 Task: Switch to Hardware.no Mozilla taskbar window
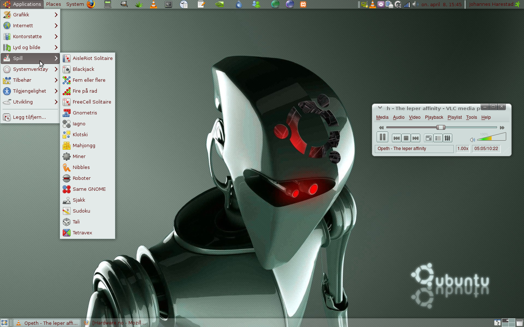[x=115, y=323]
